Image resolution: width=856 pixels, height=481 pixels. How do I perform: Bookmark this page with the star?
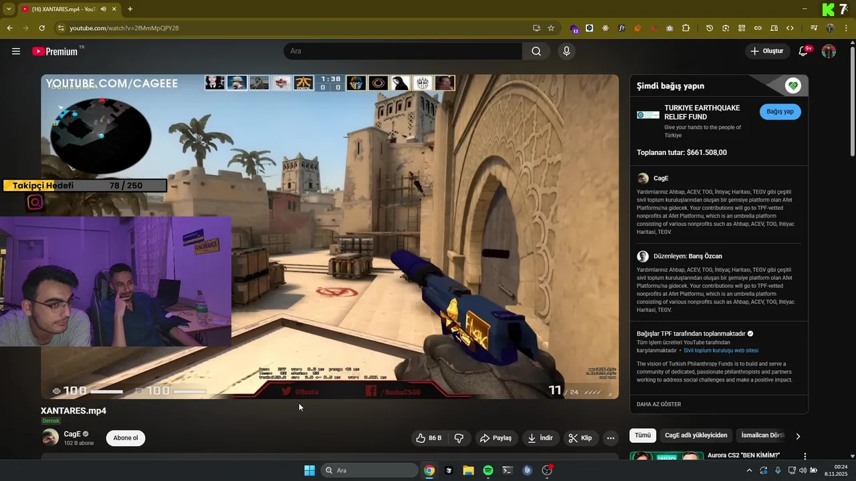(551, 28)
